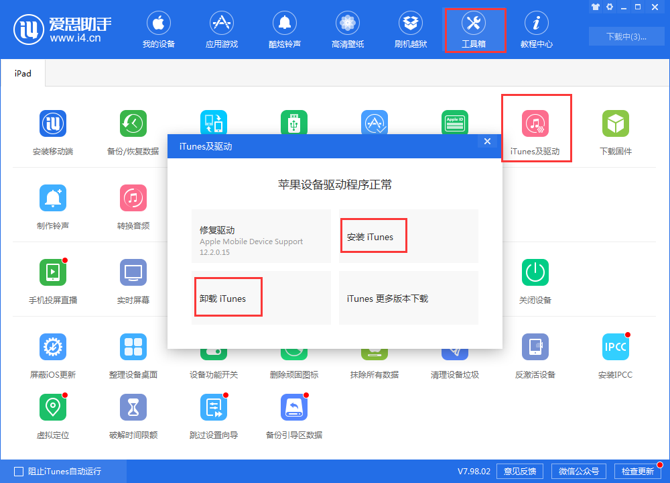
Task: Open 整理设备桌面 tool
Action: coord(133,356)
